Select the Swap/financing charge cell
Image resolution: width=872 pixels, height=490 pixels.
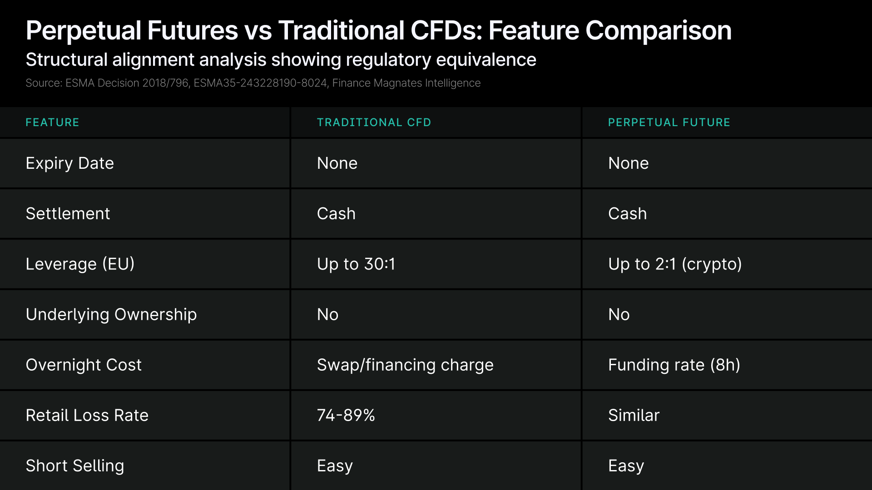405,365
